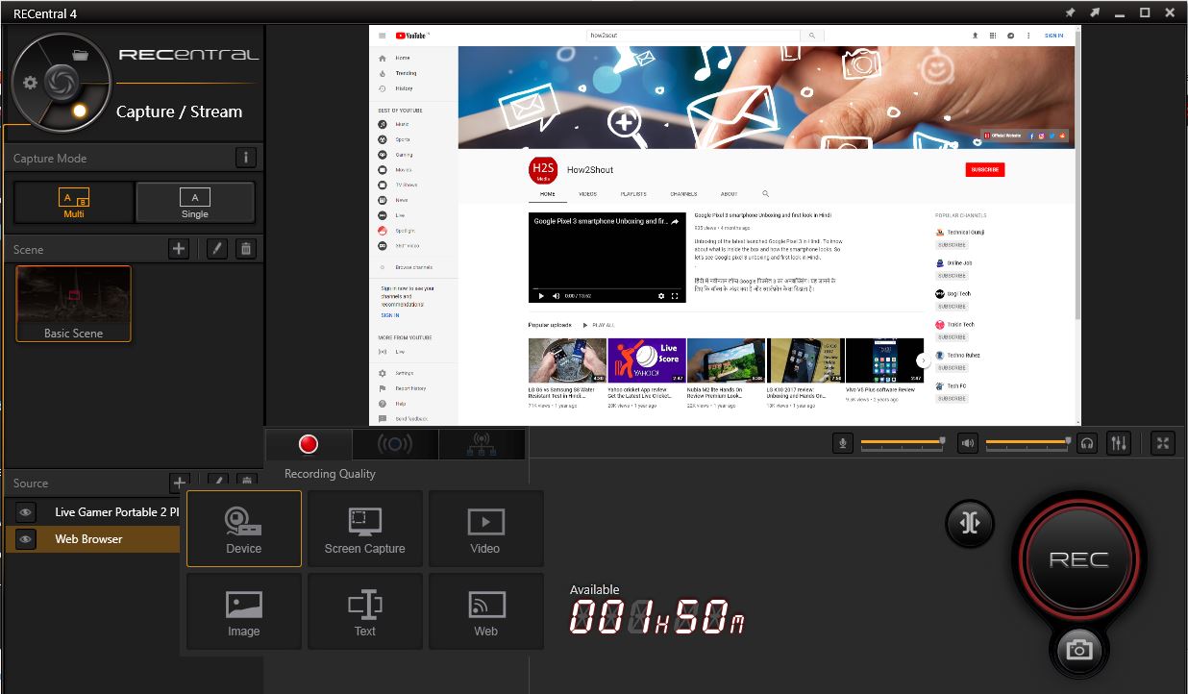
Task: Open ABOUT tab in YouTube preview
Action: click(x=730, y=194)
